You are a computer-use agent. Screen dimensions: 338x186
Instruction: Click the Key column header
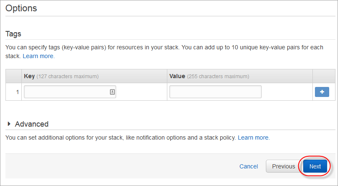point(29,76)
